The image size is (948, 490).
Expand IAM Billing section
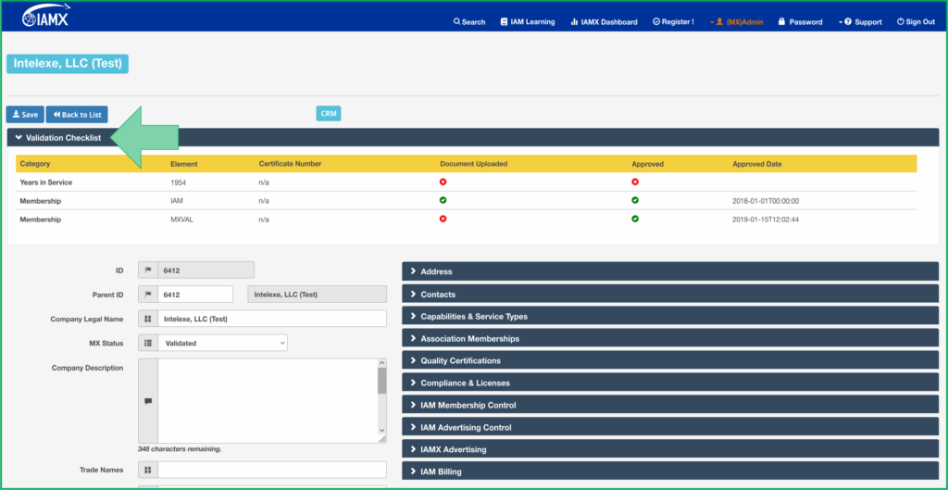[x=670, y=471]
